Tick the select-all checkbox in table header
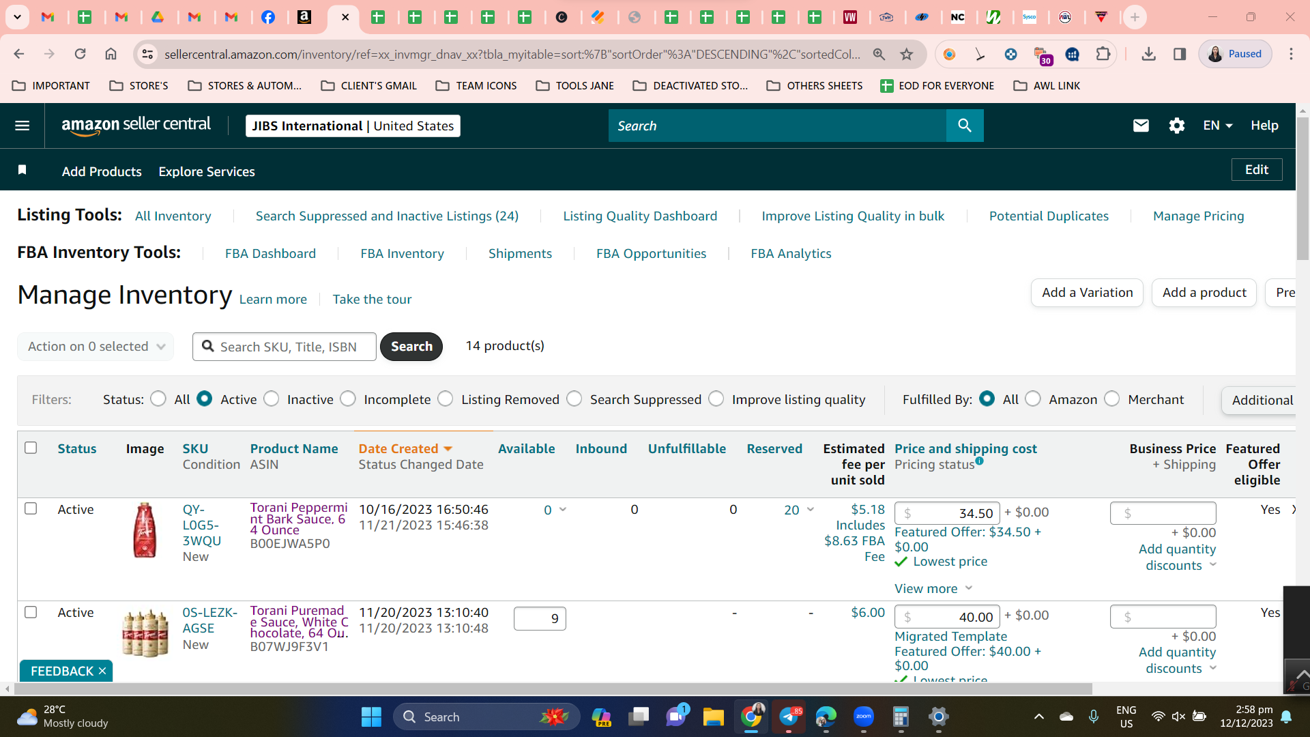Image resolution: width=1310 pixels, height=737 pixels. [x=31, y=448]
